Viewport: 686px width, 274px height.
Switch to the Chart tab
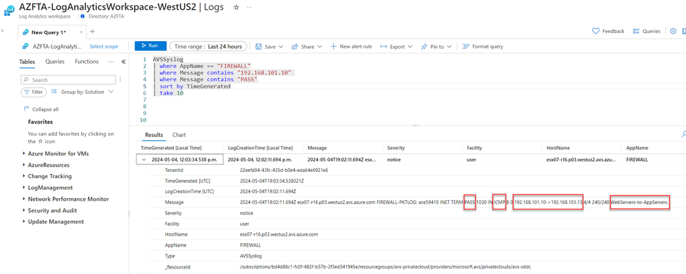tap(179, 135)
